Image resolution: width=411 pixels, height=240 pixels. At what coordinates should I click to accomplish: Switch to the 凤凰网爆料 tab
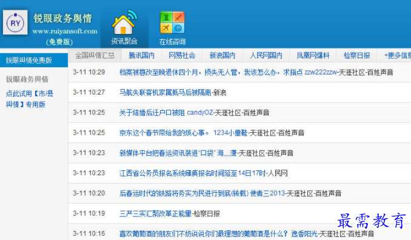pyautogui.click(x=313, y=55)
